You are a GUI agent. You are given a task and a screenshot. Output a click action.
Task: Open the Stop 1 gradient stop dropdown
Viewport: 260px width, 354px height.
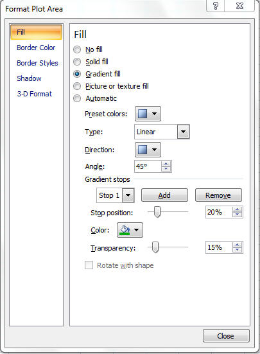128,195
